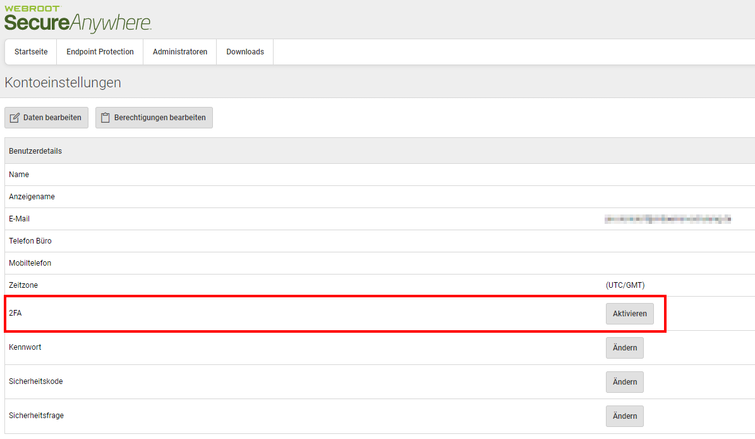755x439 pixels.
Task: Change password via Kennwort Ändern button
Action: [x=624, y=348]
